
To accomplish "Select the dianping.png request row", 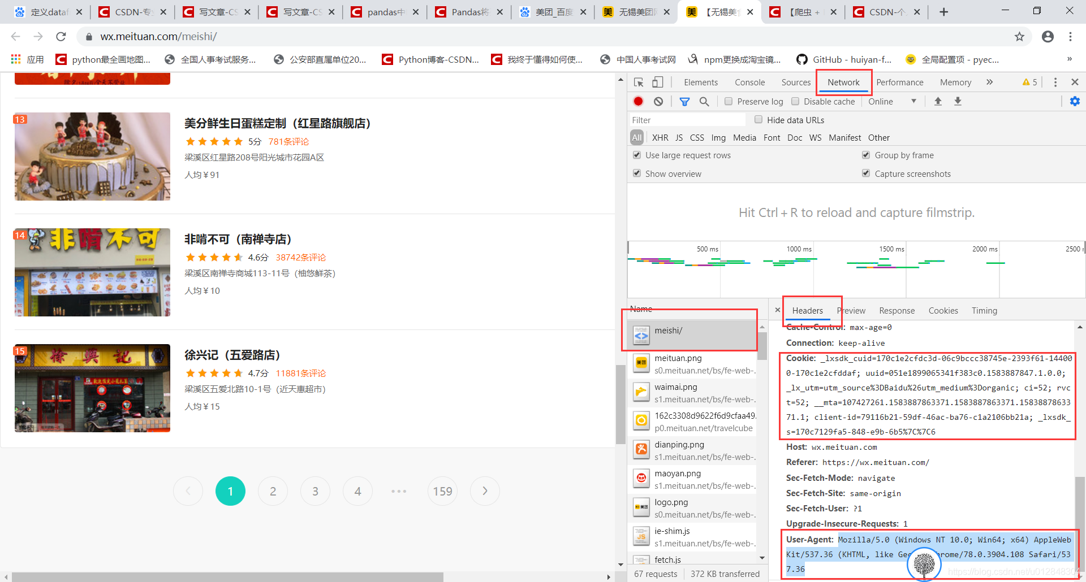I will tap(693, 451).
